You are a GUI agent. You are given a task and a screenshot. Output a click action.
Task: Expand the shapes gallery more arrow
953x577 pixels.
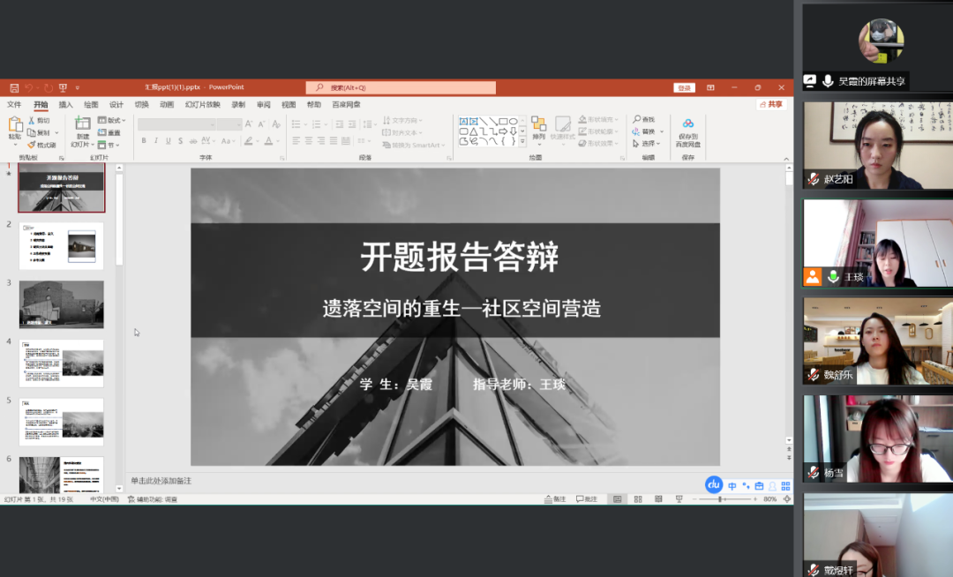522,141
